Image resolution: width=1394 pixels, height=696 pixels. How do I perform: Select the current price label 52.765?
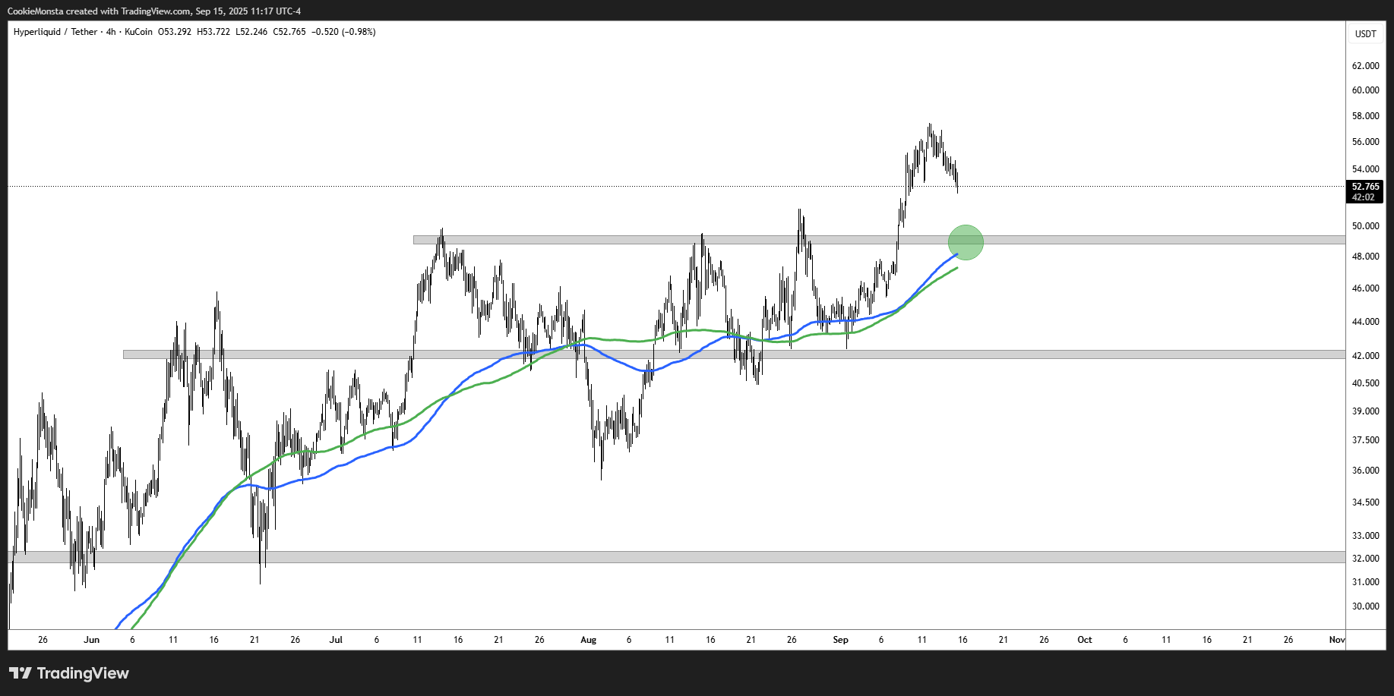click(1365, 187)
